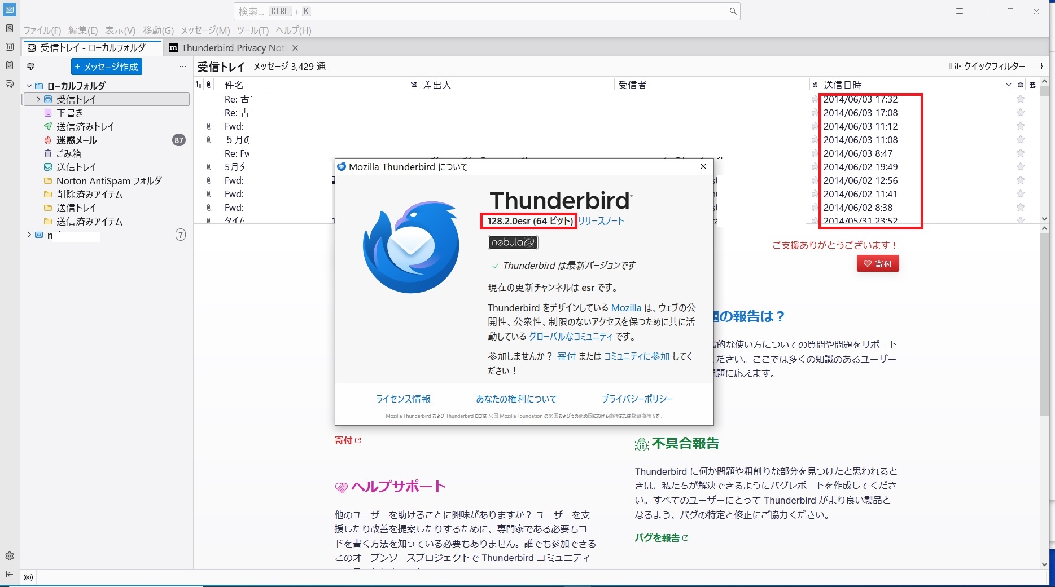Toggle junk status on 2014/06/02 19:49 message
This screenshot has width=1055, height=587.
[815, 167]
